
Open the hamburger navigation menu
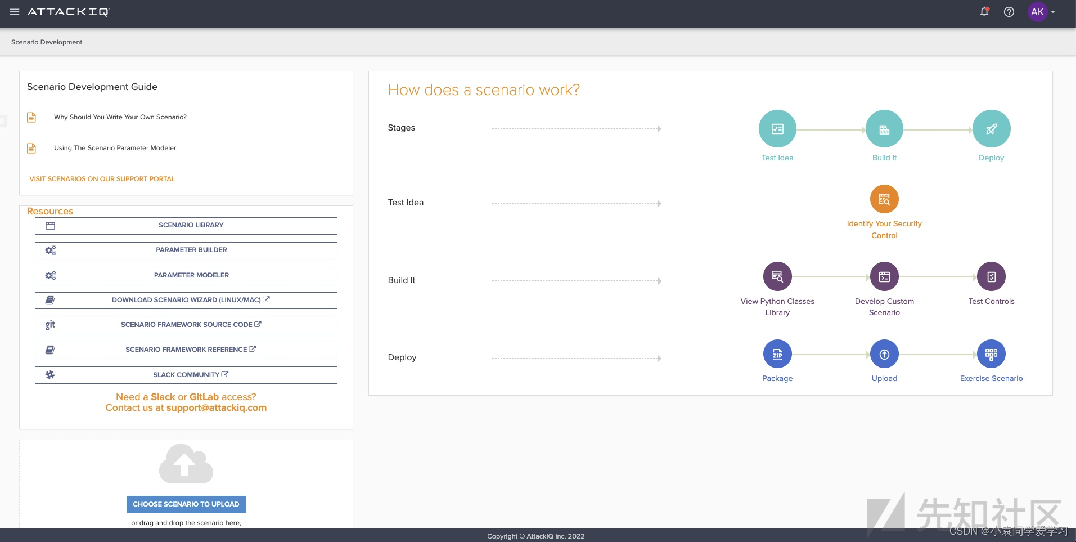pyautogui.click(x=15, y=12)
